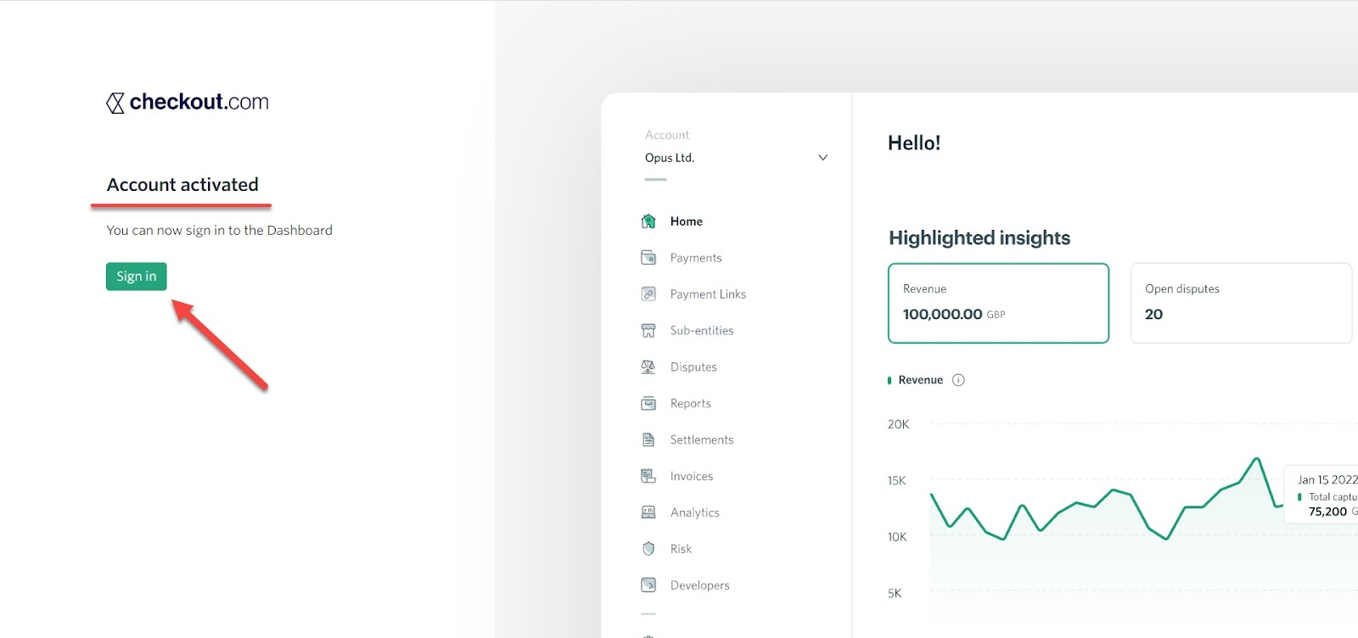Viewport: 1358px width, 638px height.
Task: Click the Analytics chart icon
Action: [x=648, y=513]
